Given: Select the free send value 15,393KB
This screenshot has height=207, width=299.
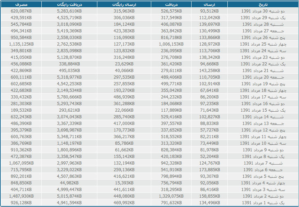Looking at the screenshot, I should pyautogui.click(x=124, y=183).
